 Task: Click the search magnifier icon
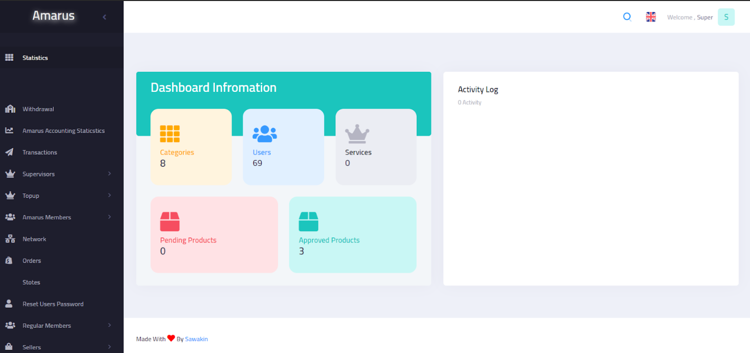pyautogui.click(x=627, y=17)
